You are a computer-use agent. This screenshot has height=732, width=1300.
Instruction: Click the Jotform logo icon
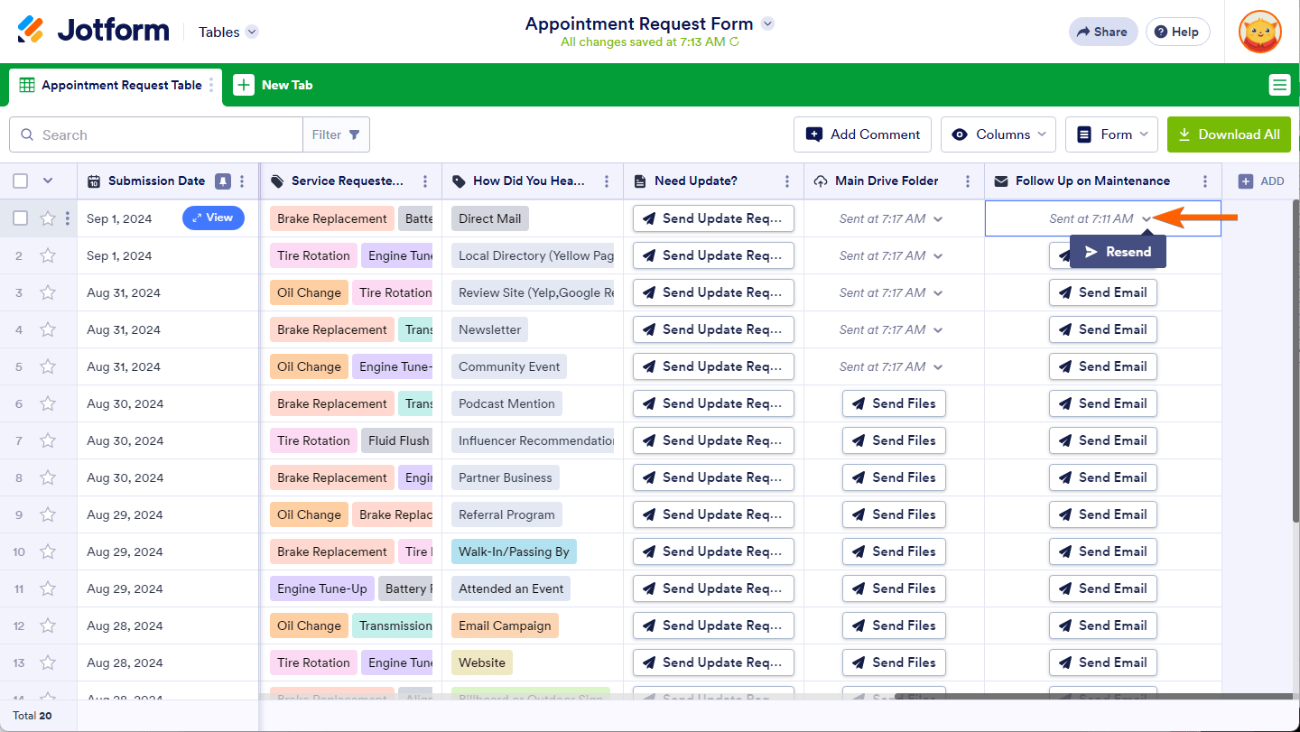click(x=30, y=31)
